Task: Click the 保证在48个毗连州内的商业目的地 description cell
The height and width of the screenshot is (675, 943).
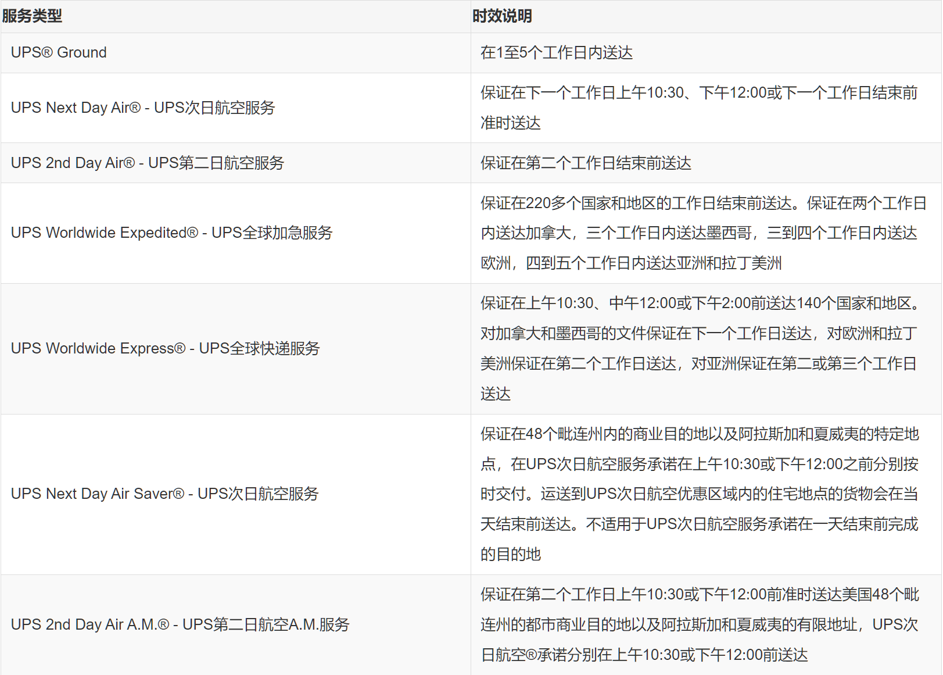Action: pyautogui.click(x=706, y=494)
